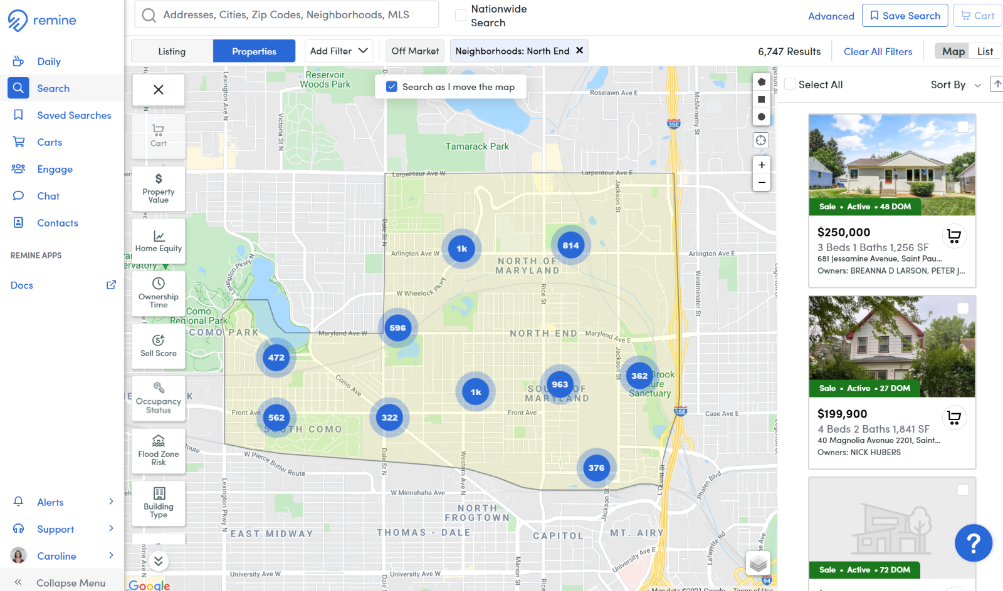
Task: Open the Flood Zone Risk layer
Action: (159, 451)
